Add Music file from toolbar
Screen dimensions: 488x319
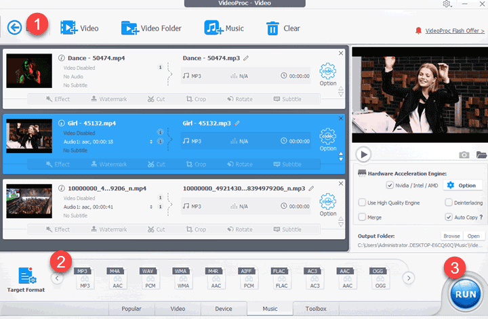pos(224,28)
